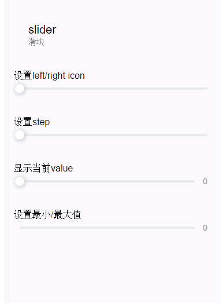The height and width of the screenshot is (303, 222).
Task: Click the 滑块 subtitle text
Action: pyautogui.click(x=36, y=42)
